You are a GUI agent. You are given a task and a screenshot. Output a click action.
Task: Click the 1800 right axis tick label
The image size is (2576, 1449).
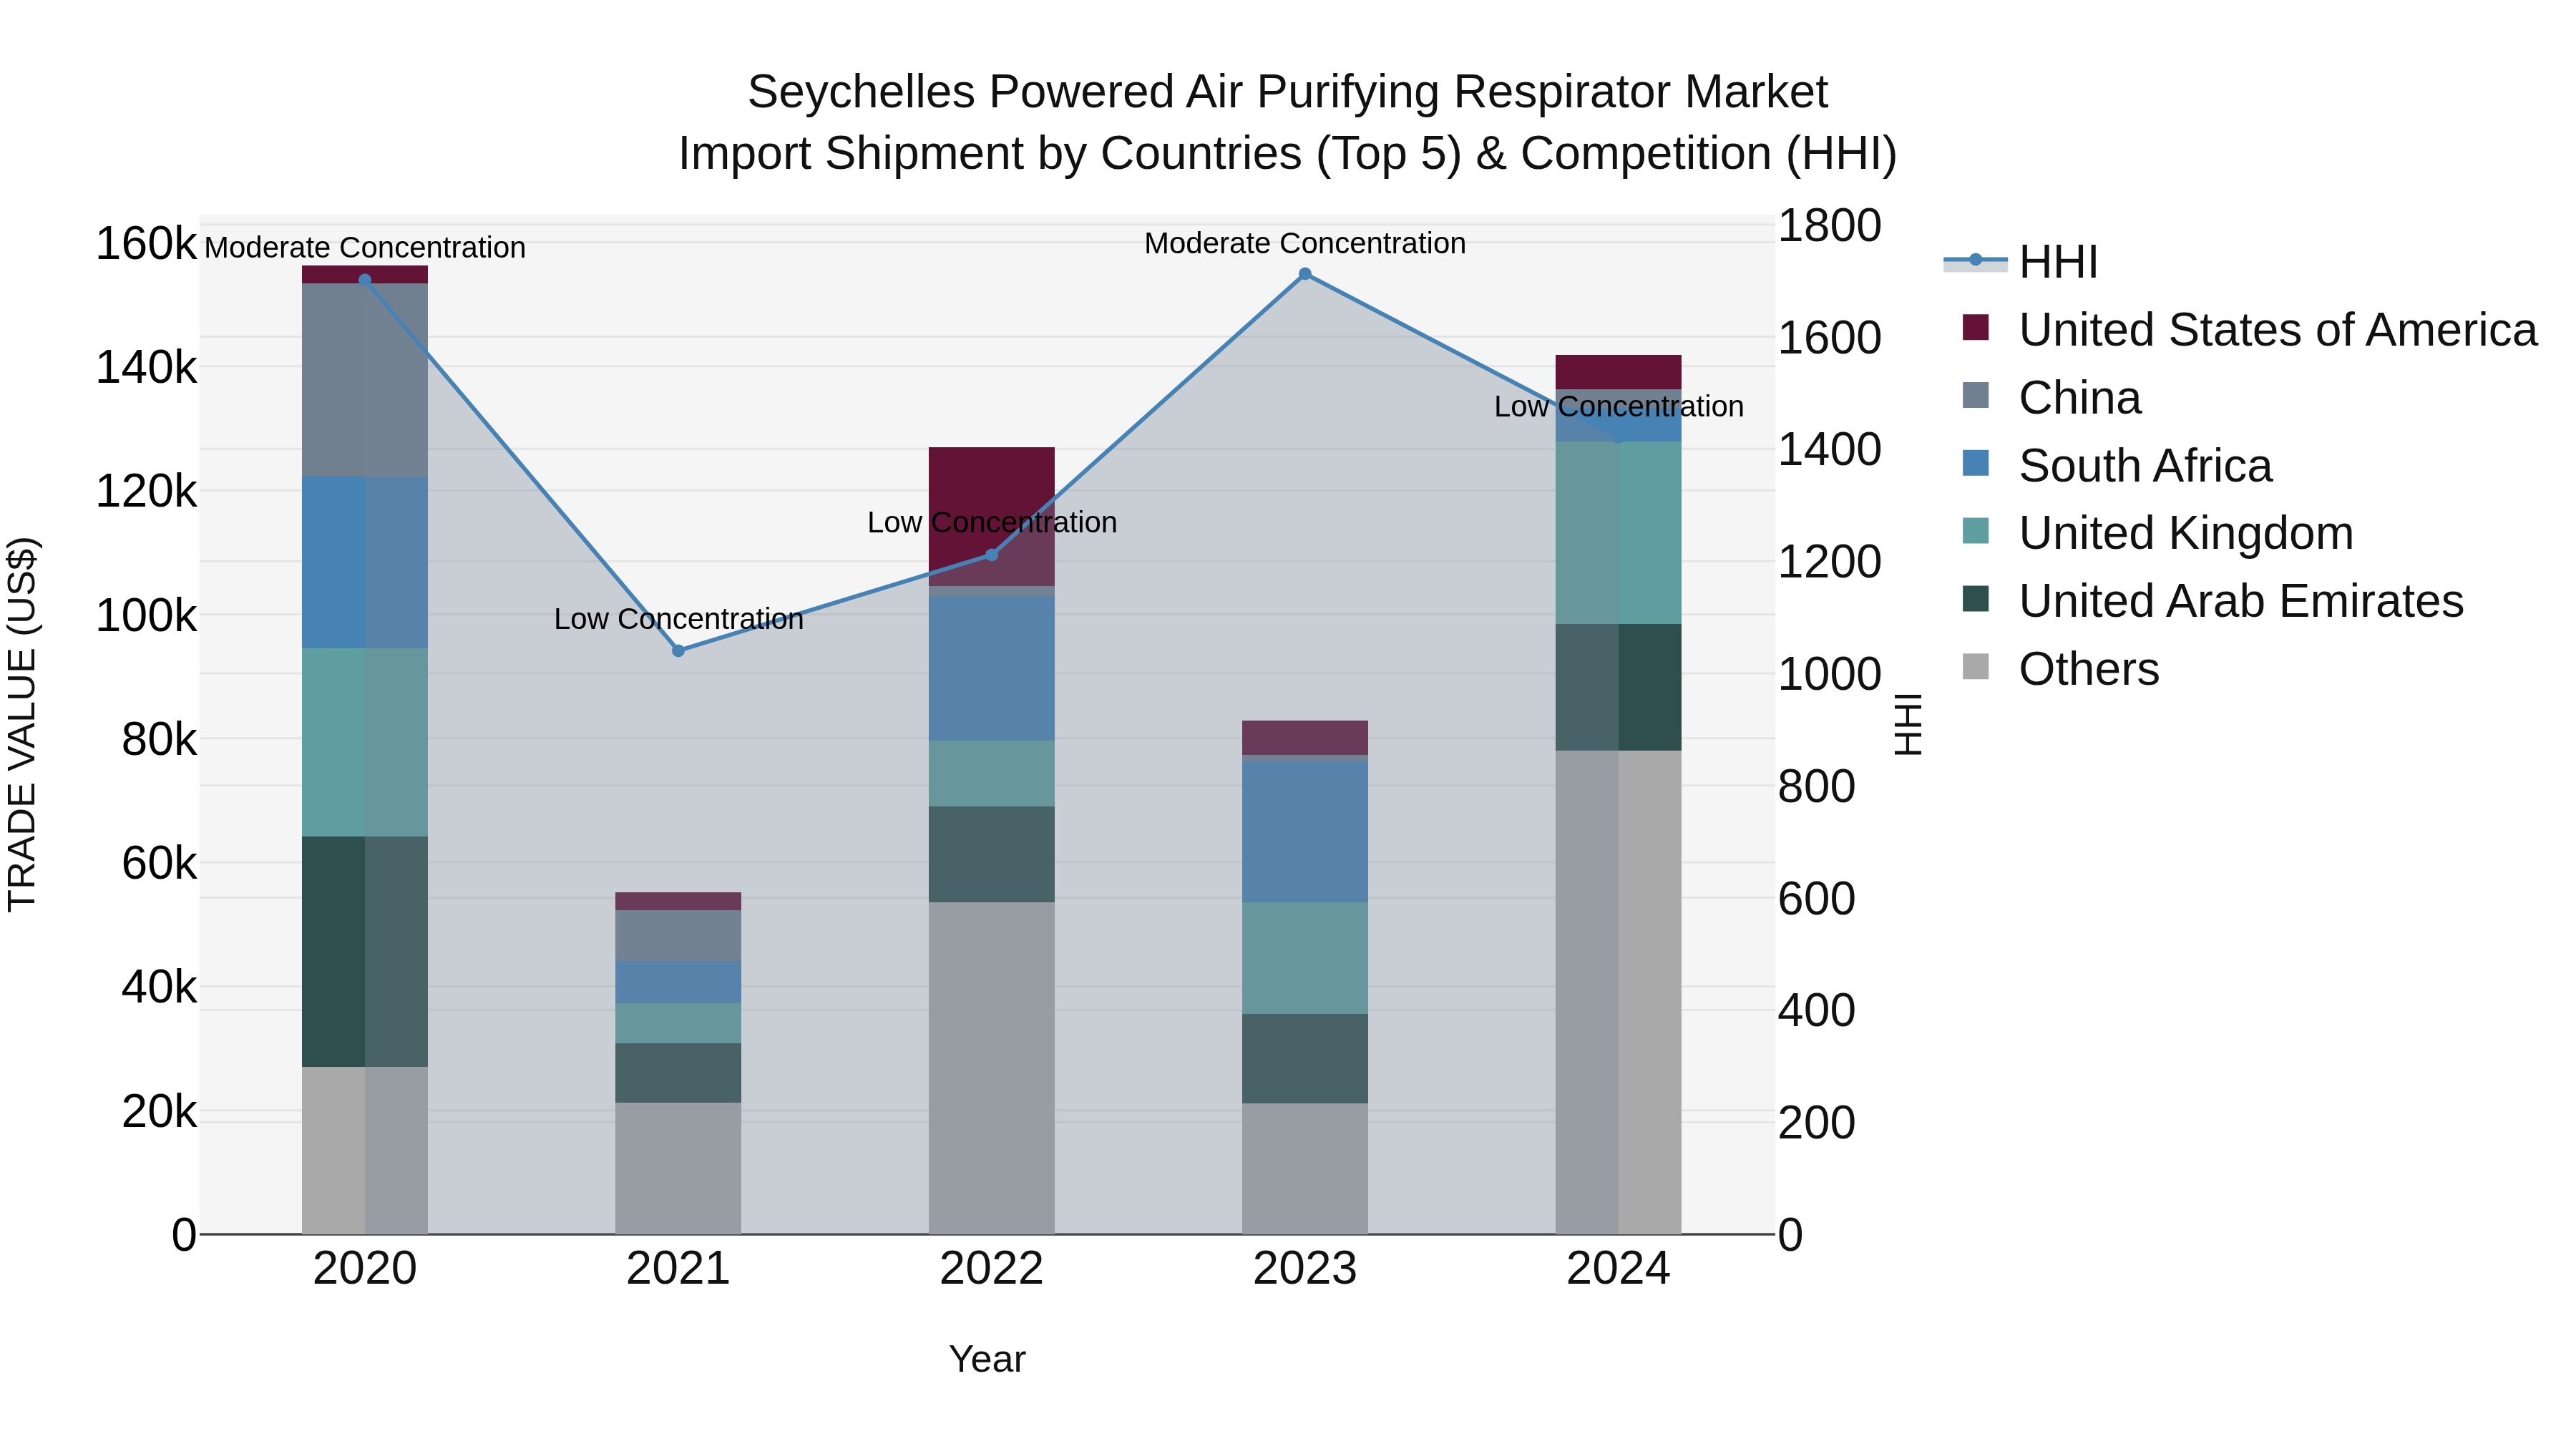click(1829, 225)
